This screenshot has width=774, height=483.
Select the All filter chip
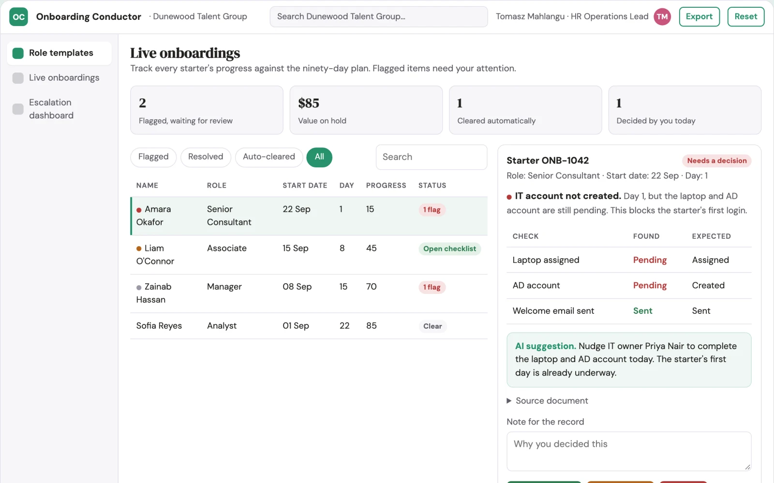click(319, 157)
